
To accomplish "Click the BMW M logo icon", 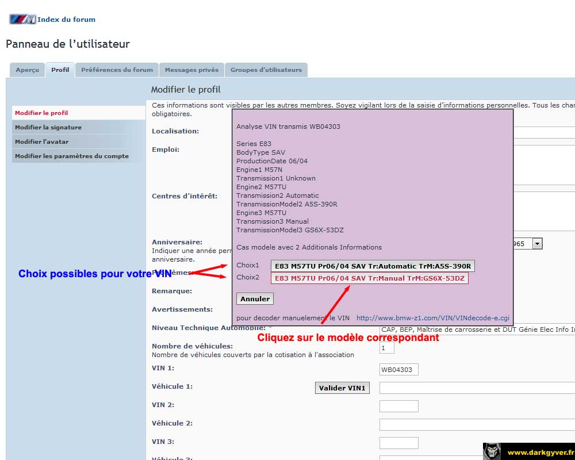I will pyautogui.click(x=22, y=19).
